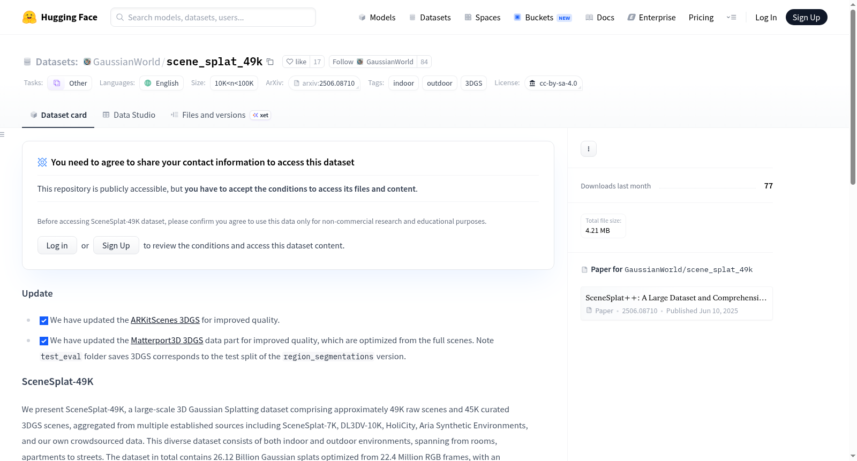View the 84 followers count
The image size is (857, 461).
(424, 62)
